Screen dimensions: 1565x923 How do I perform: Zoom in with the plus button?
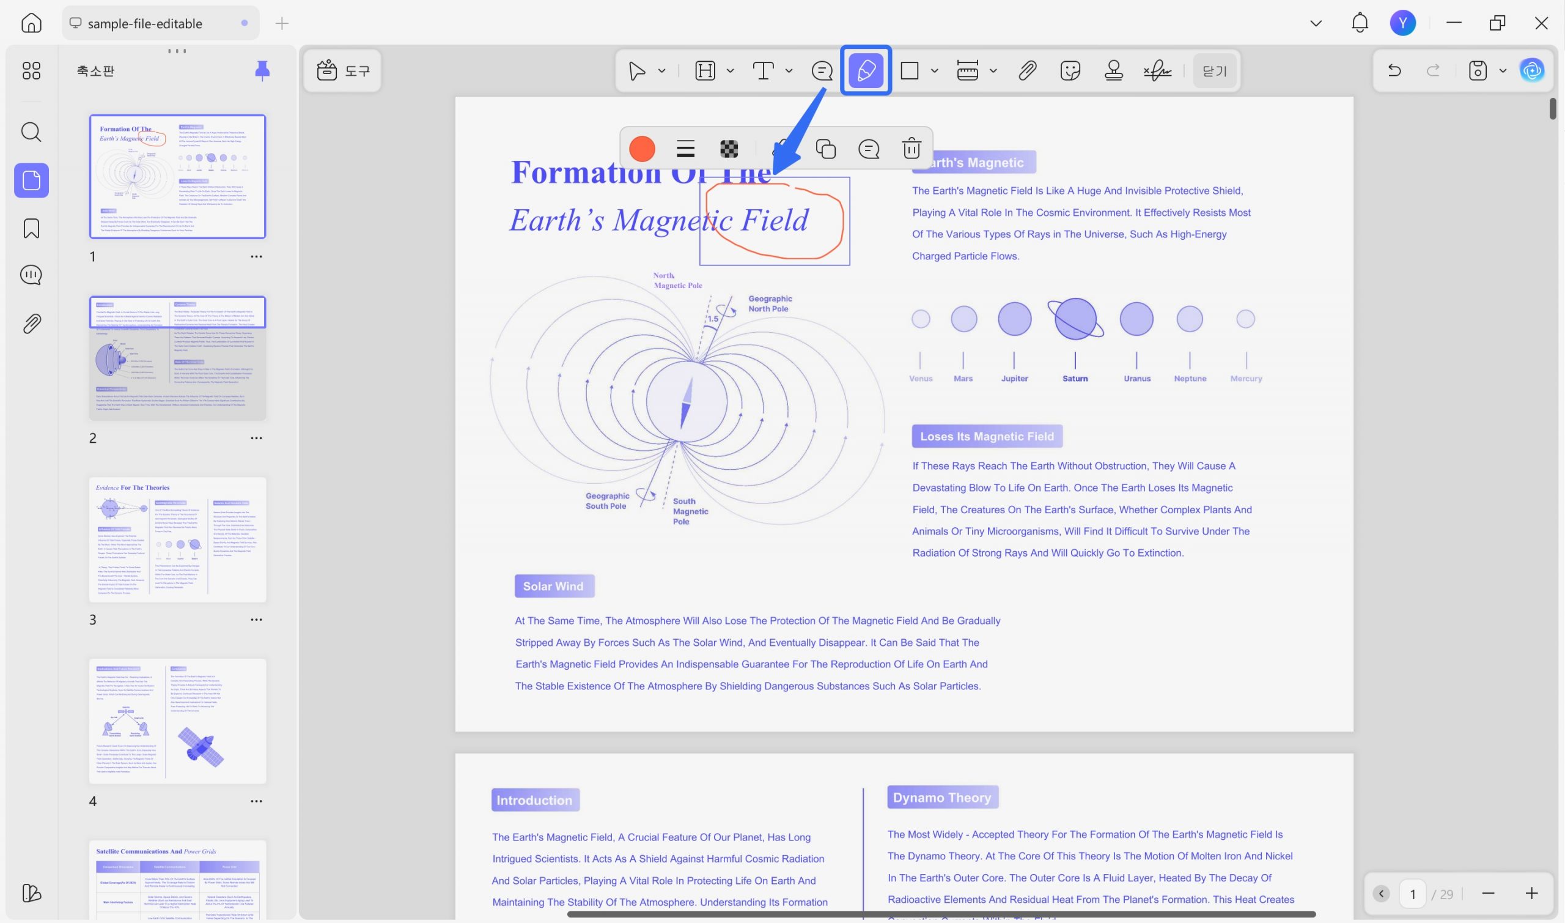(x=1531, y=894)
